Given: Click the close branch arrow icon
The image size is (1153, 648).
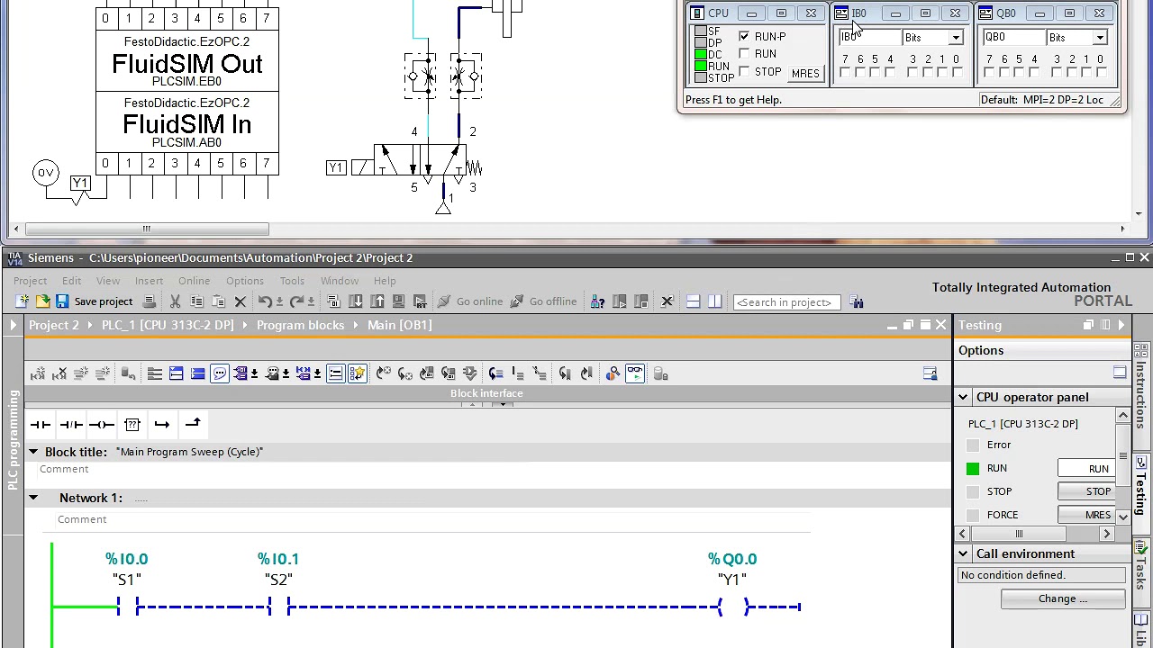Looking at the screenshot, I should [193, 424].
